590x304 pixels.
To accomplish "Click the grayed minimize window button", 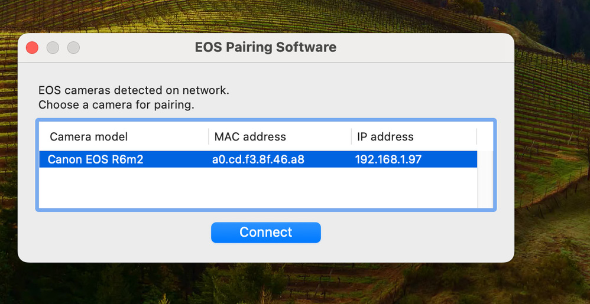I will (53, 47).
